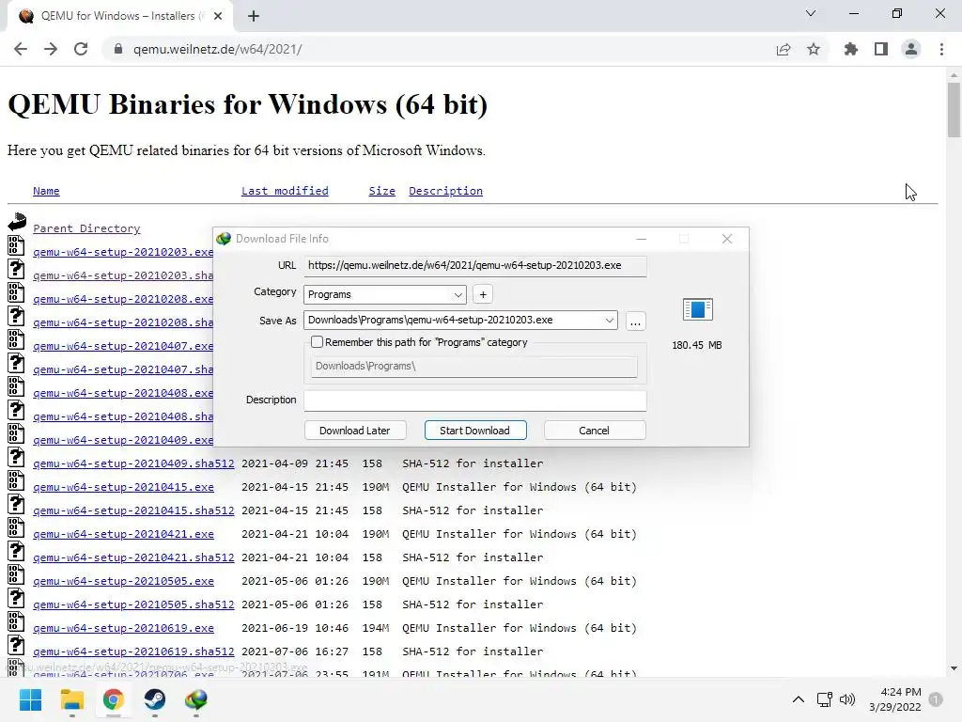Image resolution: width=962 pixels, height=722 pixels.
Task: Click the blue file type icon in dialog
Action: tap(698, 308)
